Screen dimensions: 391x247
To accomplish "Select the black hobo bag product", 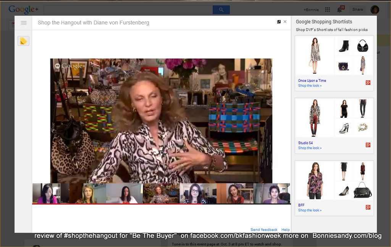I will tap(363, 46).
